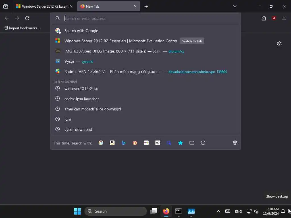The width and height of the screenshot is (291, 218).
Task: Click ENG language indicator
Action: 238,211
